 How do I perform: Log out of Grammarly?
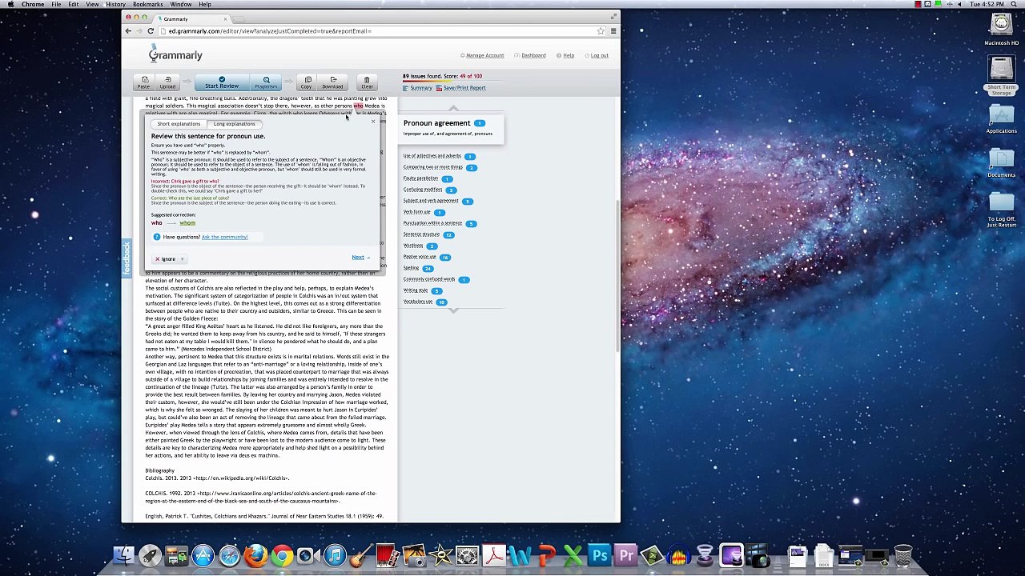597,55
